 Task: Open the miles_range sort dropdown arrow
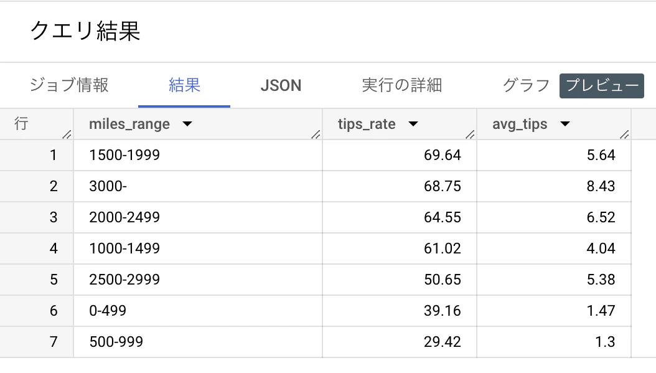point(187,124)
